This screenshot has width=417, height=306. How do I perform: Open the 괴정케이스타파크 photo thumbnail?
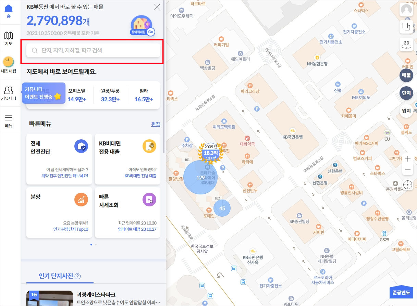(50, 298)
